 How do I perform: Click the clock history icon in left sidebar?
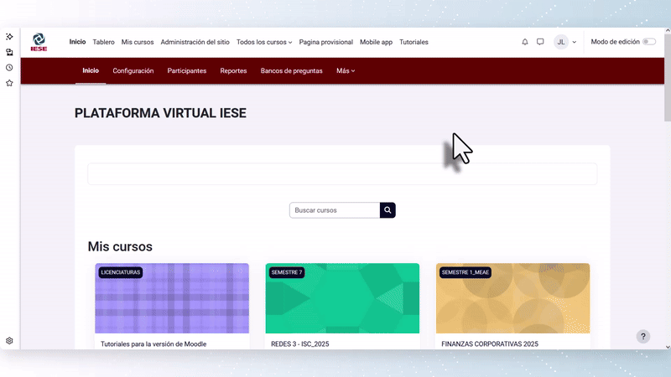click(x=9, y=68)
